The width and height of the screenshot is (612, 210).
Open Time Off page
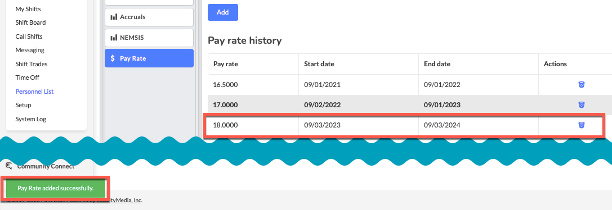click(28, 77)
